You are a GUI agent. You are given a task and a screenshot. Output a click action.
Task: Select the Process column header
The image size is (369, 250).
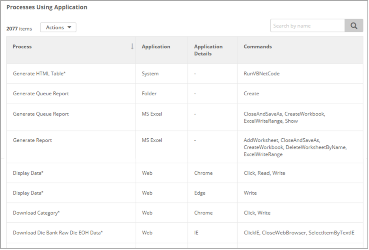point(22,47)
